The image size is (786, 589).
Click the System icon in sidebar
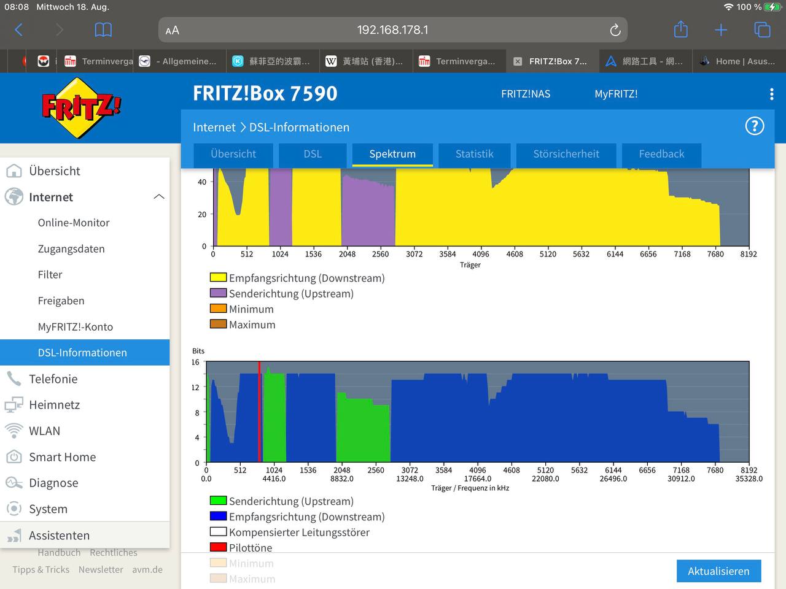pyautogui.click(x=14, y=509)
